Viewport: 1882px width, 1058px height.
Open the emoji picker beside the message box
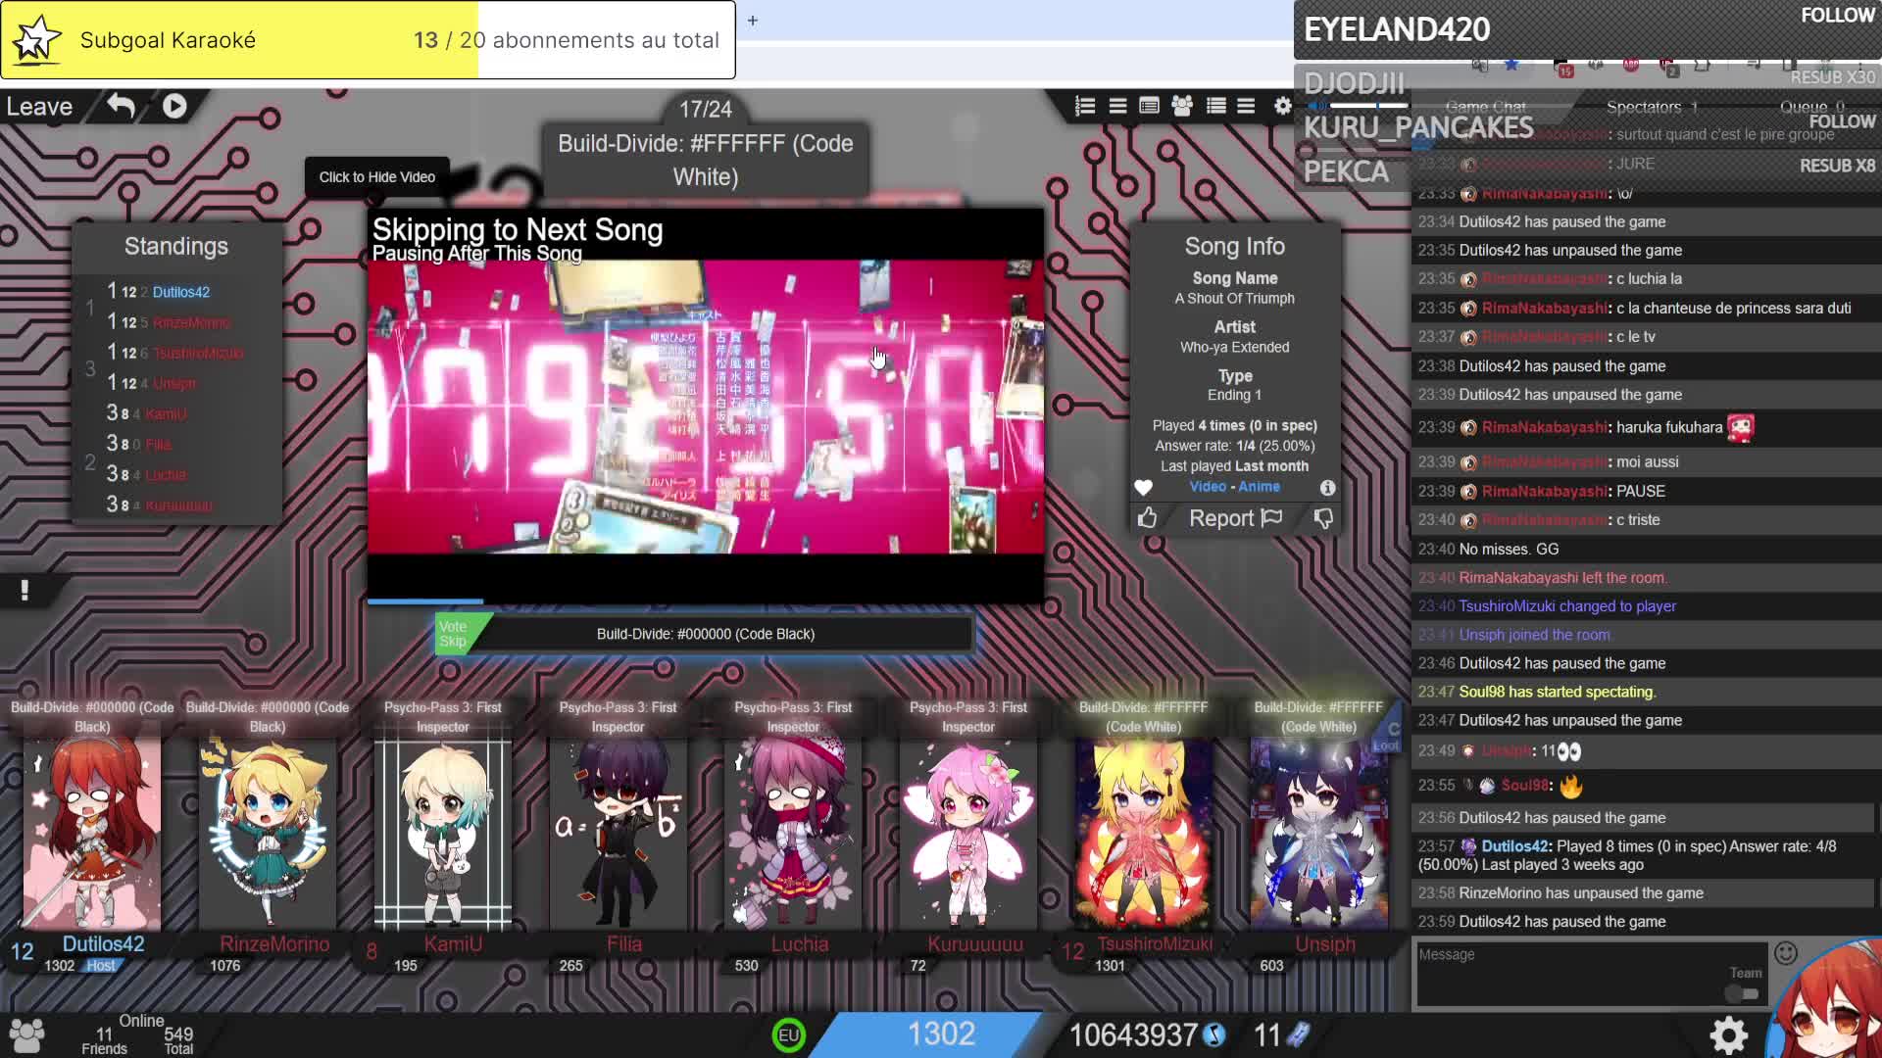click(x=1786, y=952)
